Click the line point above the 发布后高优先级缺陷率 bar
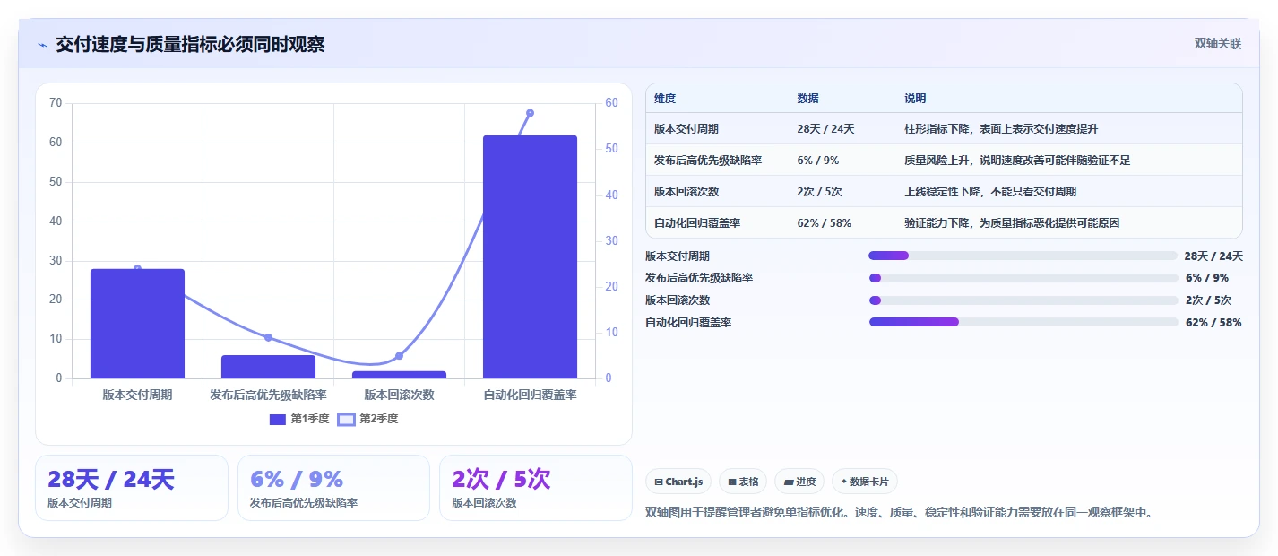Image resolution: width=1278 pixels, height=556 pixels. point(268,337)
